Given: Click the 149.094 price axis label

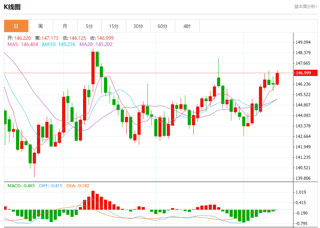Looking at the screenshot, I should (303, 43).
